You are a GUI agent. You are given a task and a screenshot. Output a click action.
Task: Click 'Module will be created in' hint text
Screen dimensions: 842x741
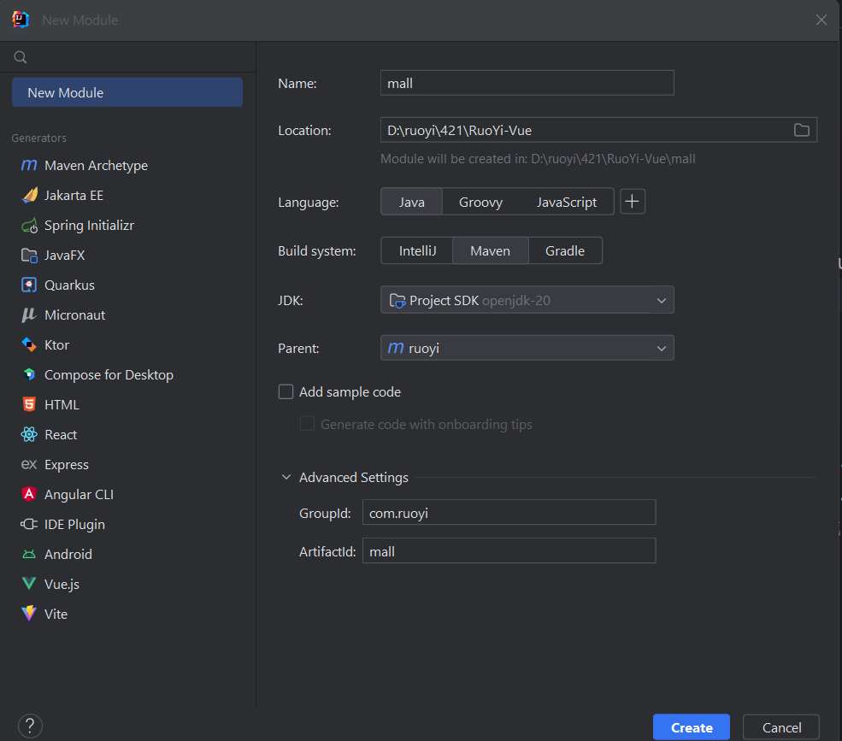click(x=538, y=159)
